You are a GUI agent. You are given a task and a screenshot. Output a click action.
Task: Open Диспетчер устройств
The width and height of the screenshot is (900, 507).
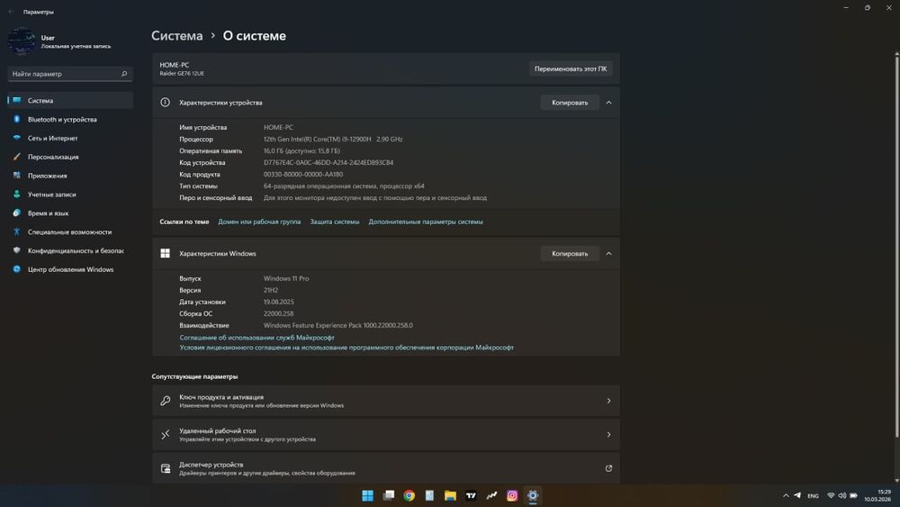[386, 468]
